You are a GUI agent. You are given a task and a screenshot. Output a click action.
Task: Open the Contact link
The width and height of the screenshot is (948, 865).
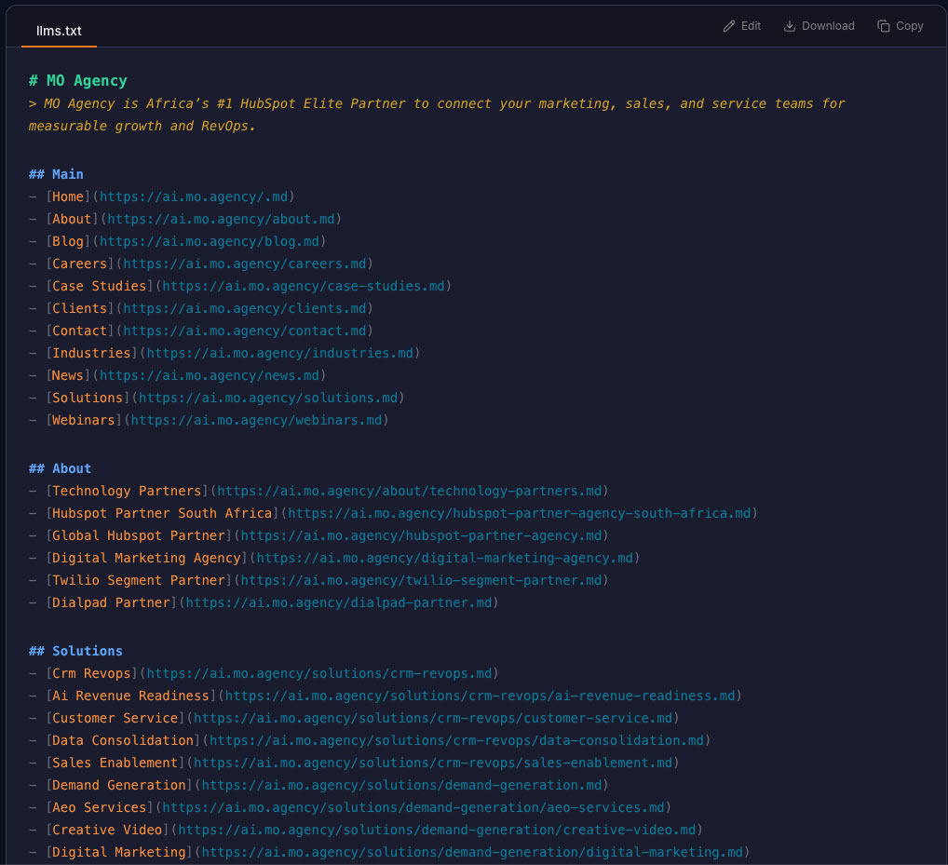click(x=79, y=331)
